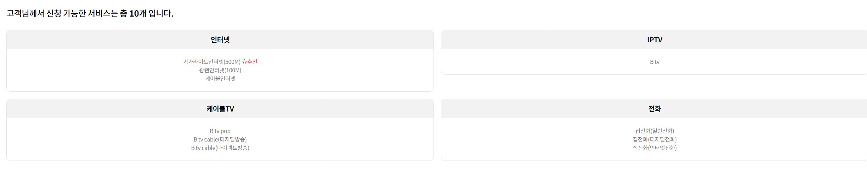This screenshot has height=169, width=867.
Task: Click the red star recommendation icon
Action: pyautogui.click(x=244, y=62)
